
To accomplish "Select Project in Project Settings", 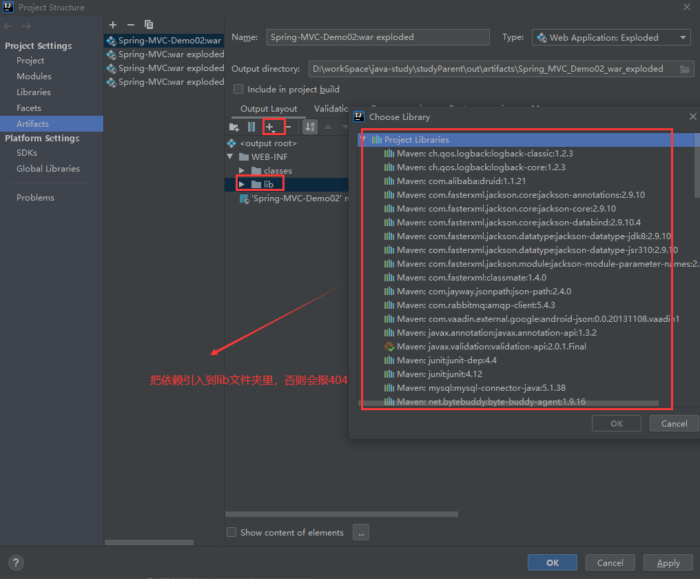I will [x=30, y=61].
